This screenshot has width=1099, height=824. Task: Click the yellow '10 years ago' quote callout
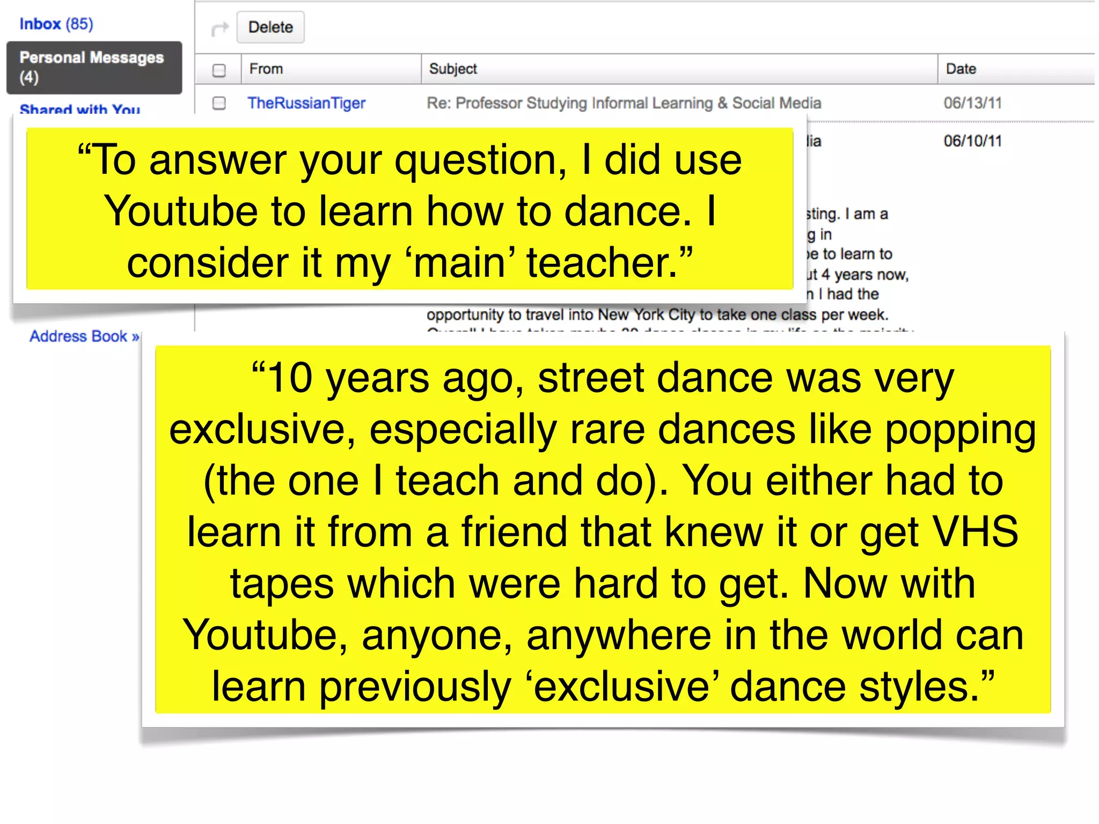pyautogui.click(x=603, y=530)
